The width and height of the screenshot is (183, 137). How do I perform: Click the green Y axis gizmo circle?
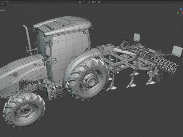tap(178, 13)
